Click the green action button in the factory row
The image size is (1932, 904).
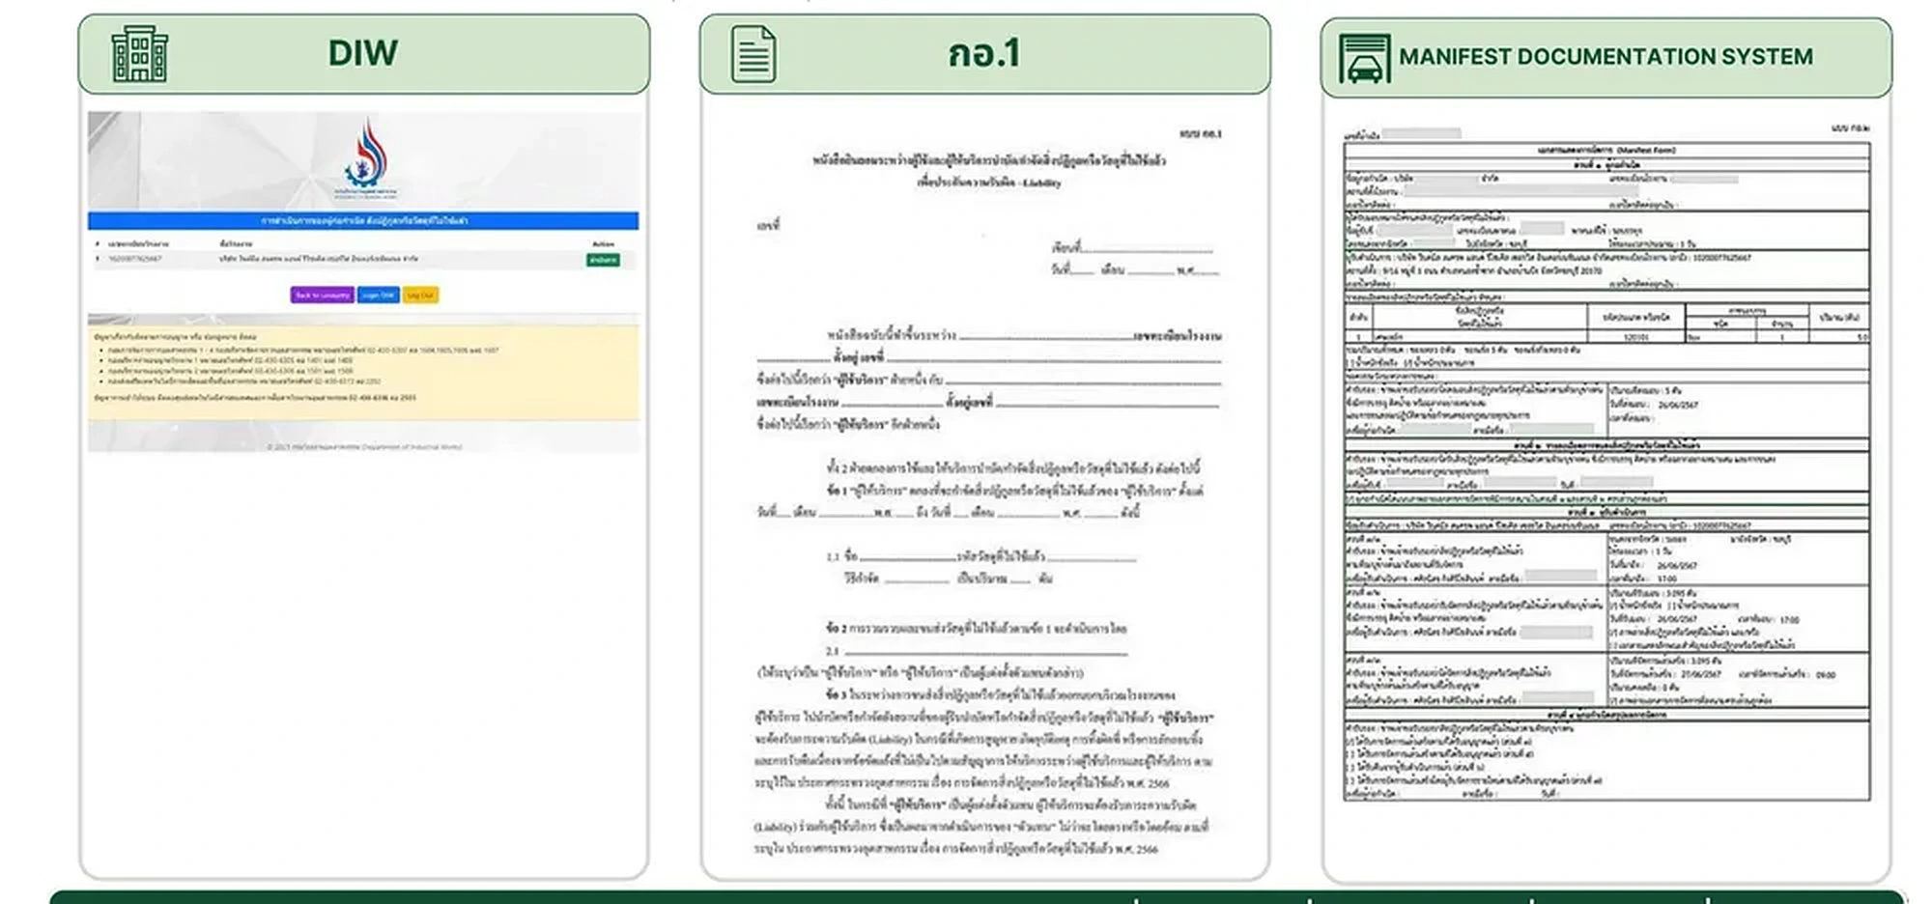[x=603, y=260]
